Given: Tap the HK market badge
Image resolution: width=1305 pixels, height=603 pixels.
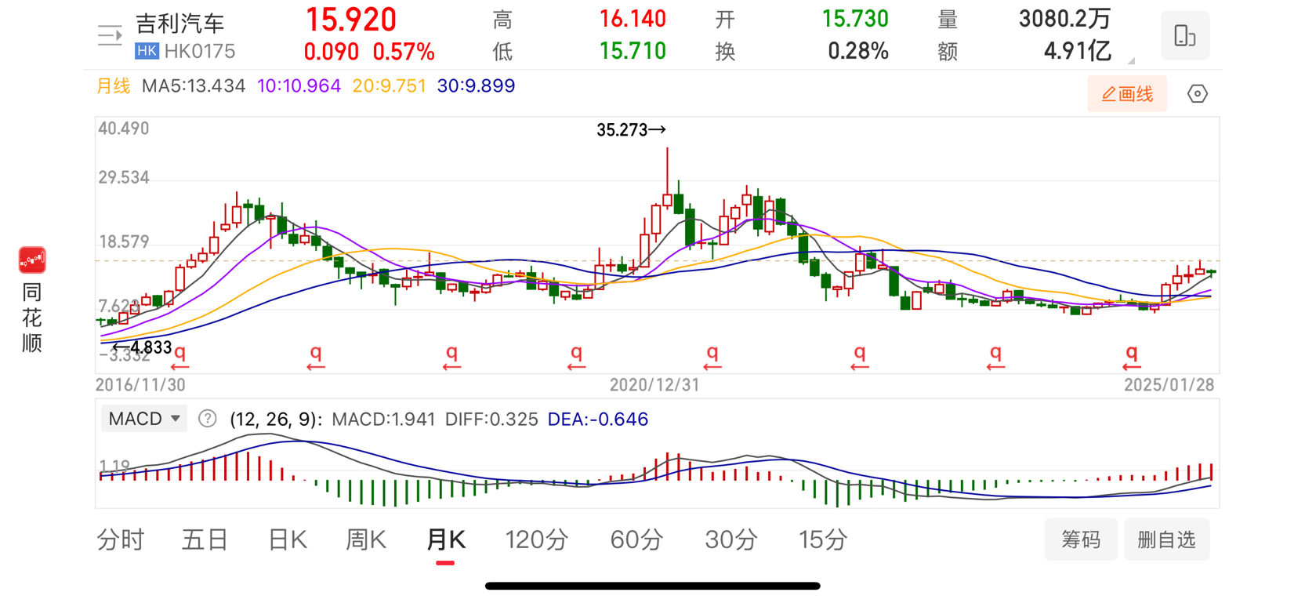Looking at the screenshot, I should point(147,52).
